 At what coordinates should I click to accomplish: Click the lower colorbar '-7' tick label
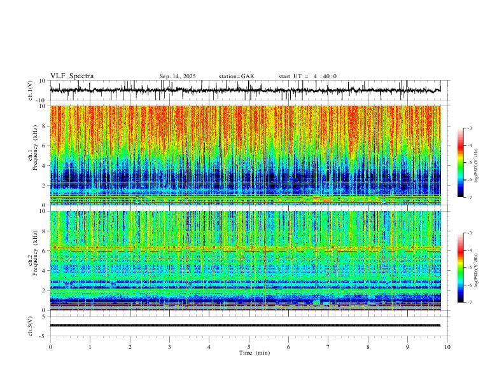click(469, 303)
